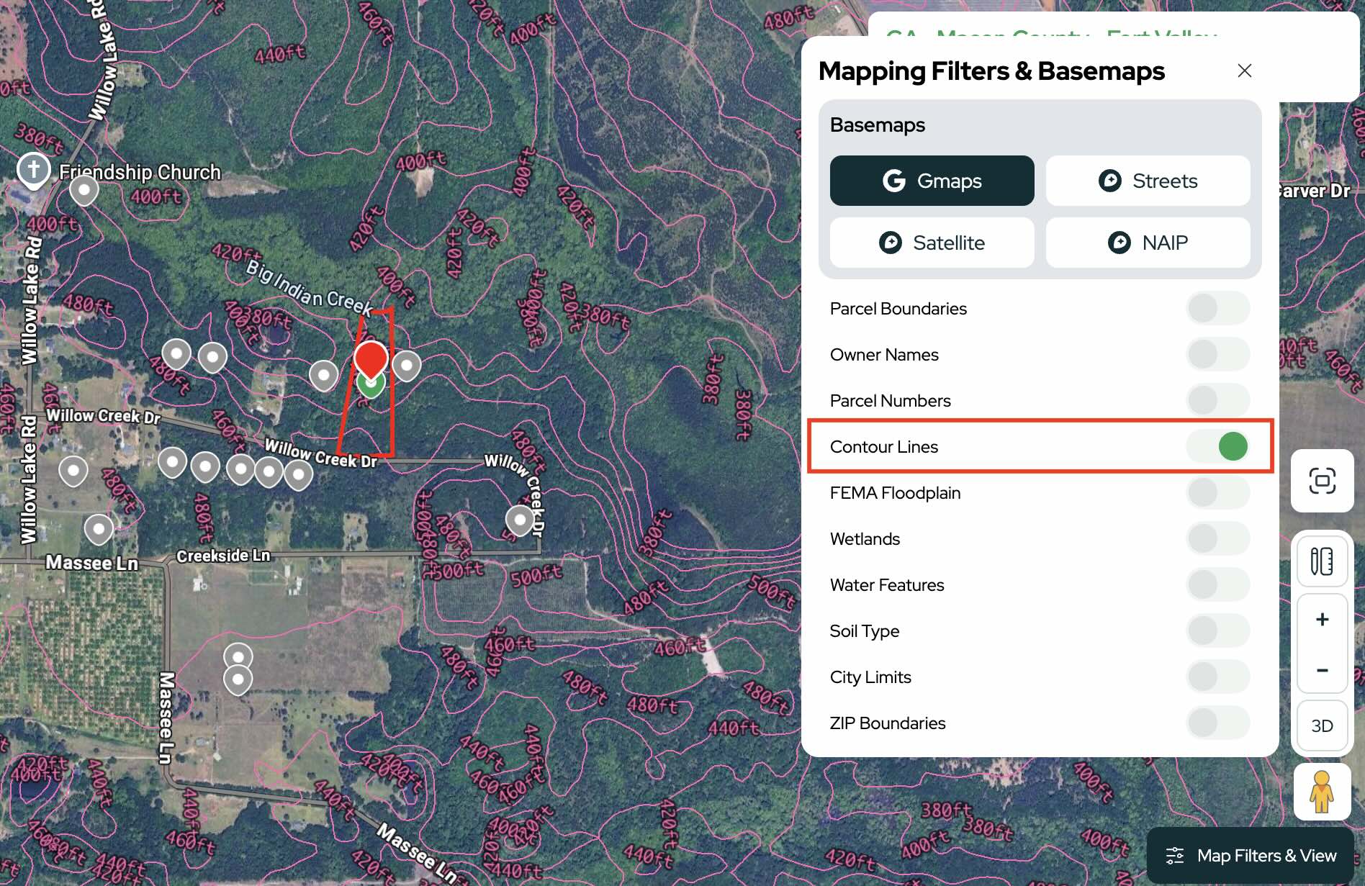Click the grey pin right of the red marker

[407, 366]
